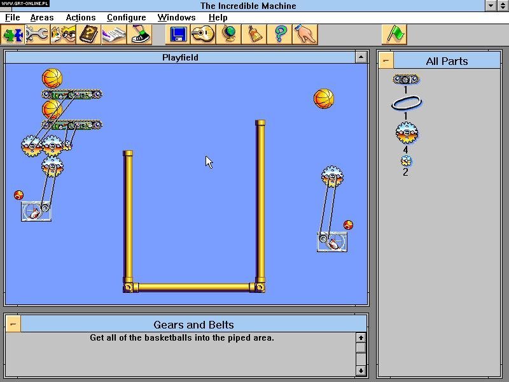Click the guitar sound icon
509x382 pixels.
point(204,34)
